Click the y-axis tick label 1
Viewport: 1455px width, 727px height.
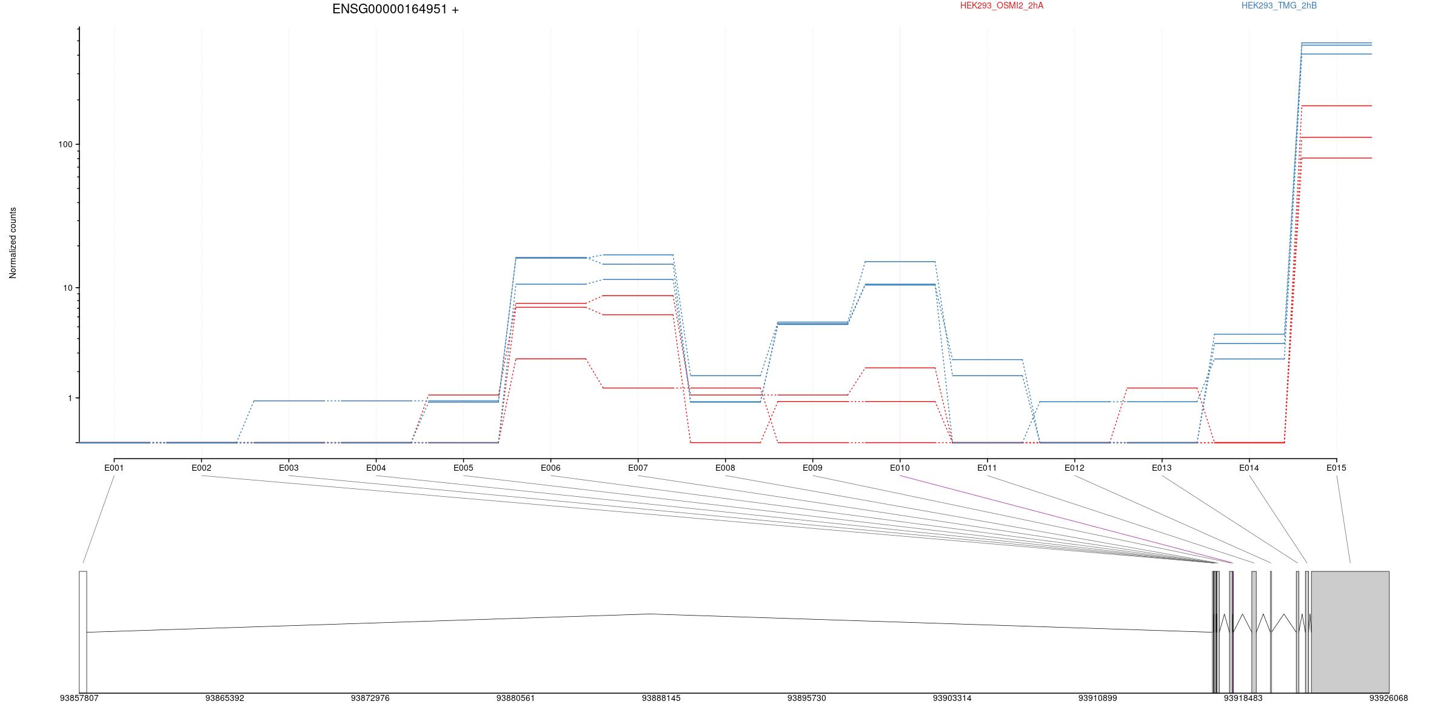click(70, 398)
